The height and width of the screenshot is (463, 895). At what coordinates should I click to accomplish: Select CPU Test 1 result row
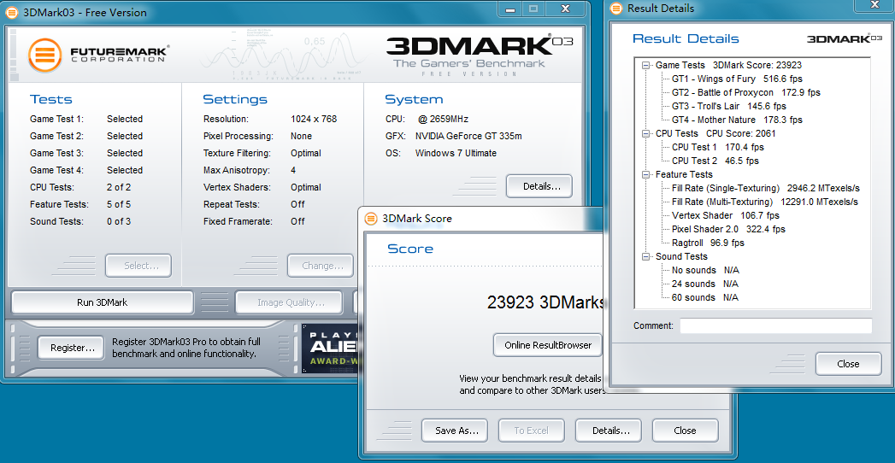click(x=717, y=147)
